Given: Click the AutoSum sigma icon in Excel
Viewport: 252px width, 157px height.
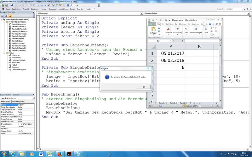Looking at the screenshot, I should coord(211,28).
